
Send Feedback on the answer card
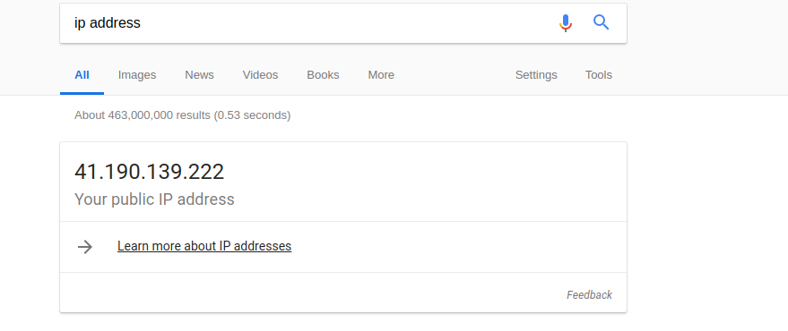[x=590, y=295]
